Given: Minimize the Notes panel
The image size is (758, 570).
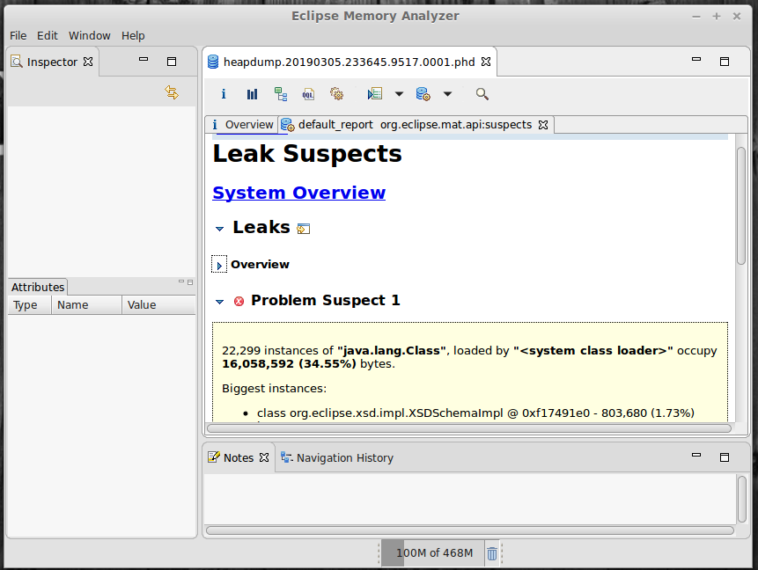Looking at the screenshot, I should [x=696, y=456].
